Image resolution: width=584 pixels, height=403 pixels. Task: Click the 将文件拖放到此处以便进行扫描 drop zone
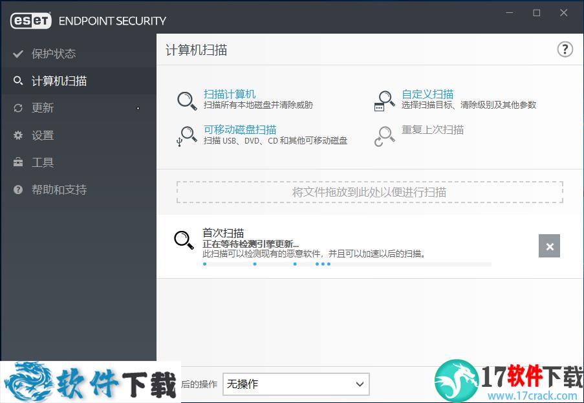(x=369, y=192)
